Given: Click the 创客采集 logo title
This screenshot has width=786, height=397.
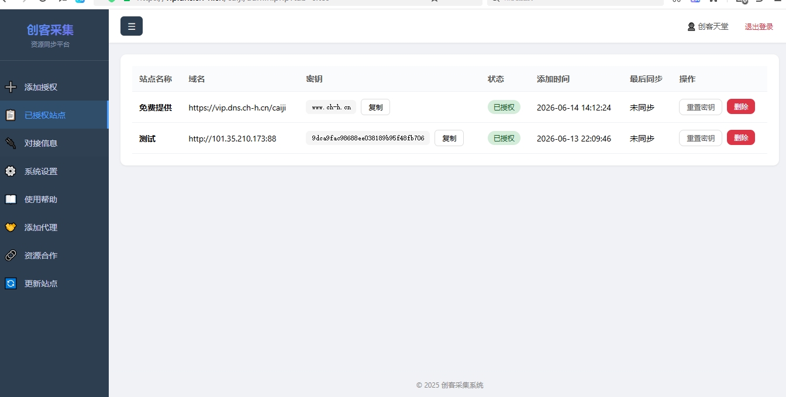Looking at the screenshot, I should (50, 30).
